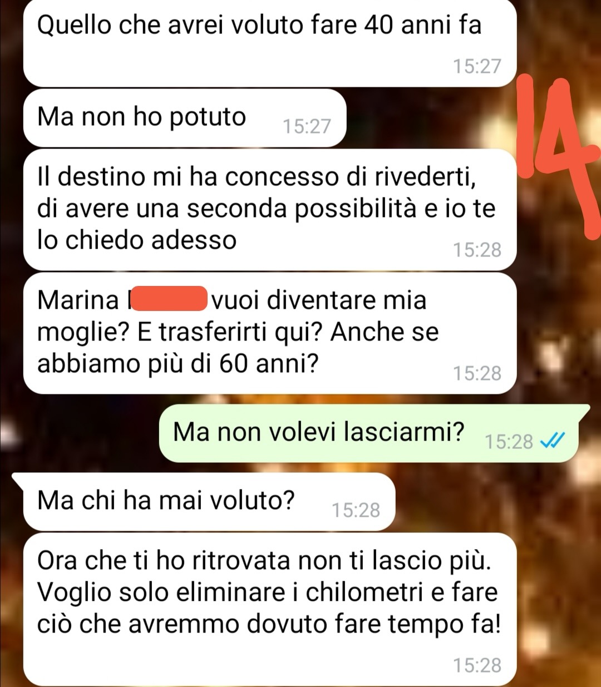Tap the red redaction mark after Marina

tap(169, 299)
